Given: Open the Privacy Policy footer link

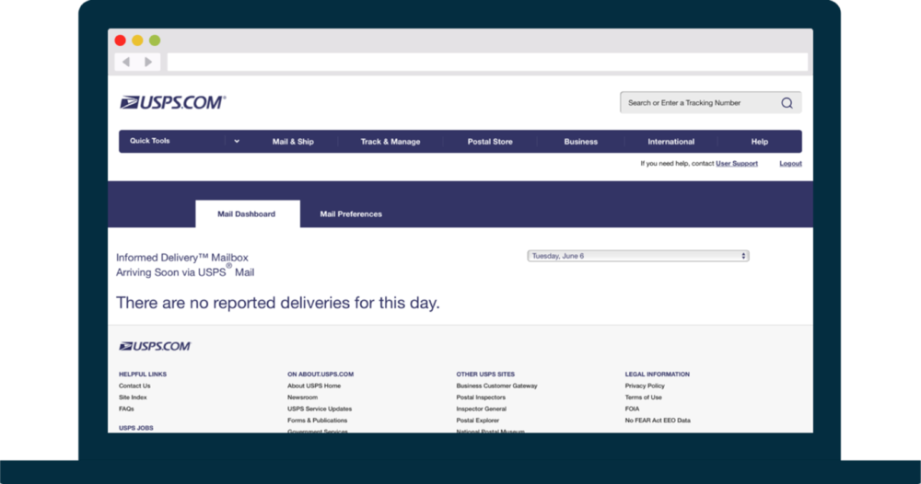Looking at the screenshot, I should point(644,386).
